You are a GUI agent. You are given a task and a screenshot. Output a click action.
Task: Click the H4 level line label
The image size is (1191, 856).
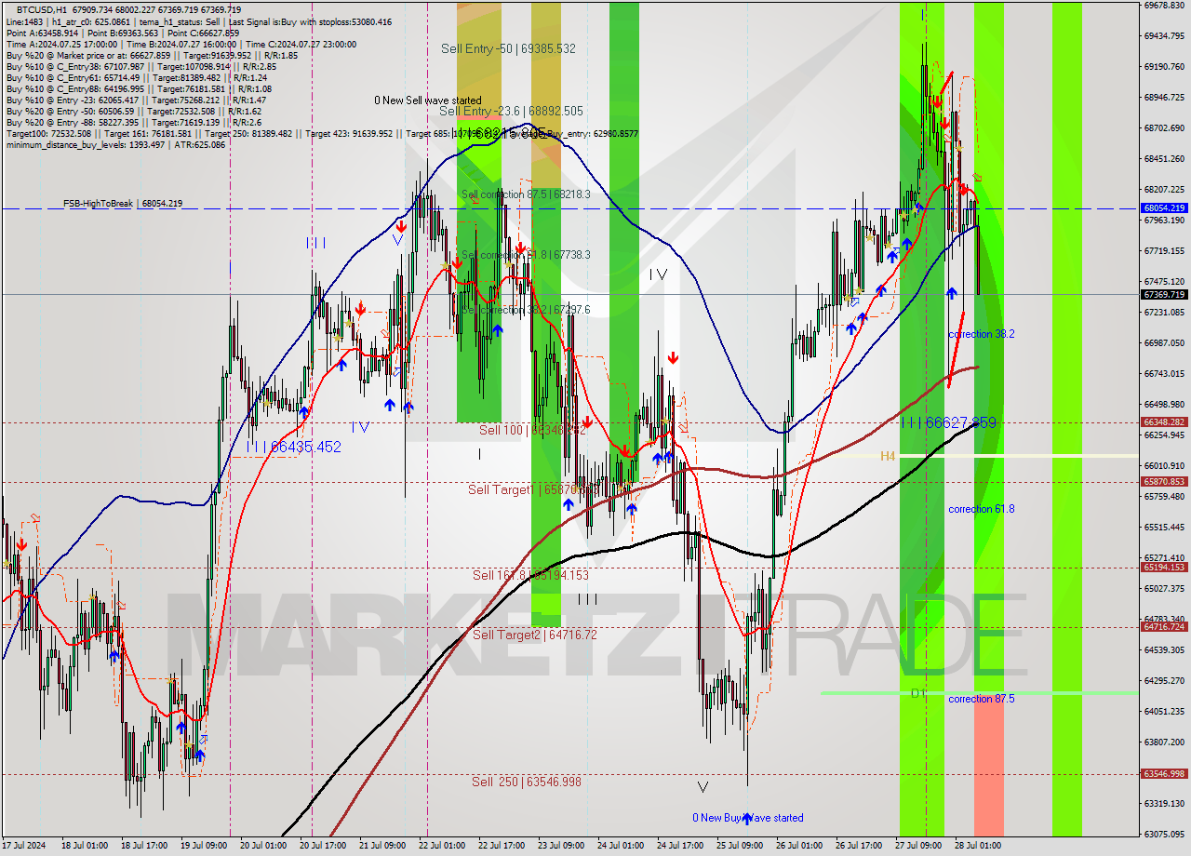[x=888, y=456]
